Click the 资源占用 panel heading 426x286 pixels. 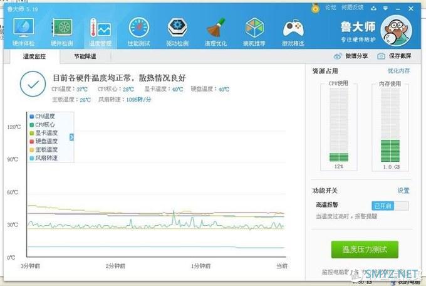325,71
